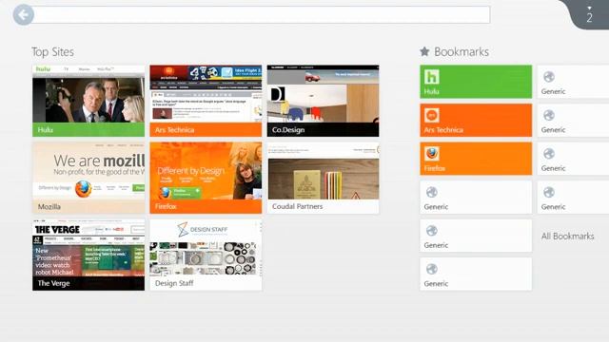Click the back arrow button
The image size is (609, 342).
pyautogui.click(x=23, y=15)
